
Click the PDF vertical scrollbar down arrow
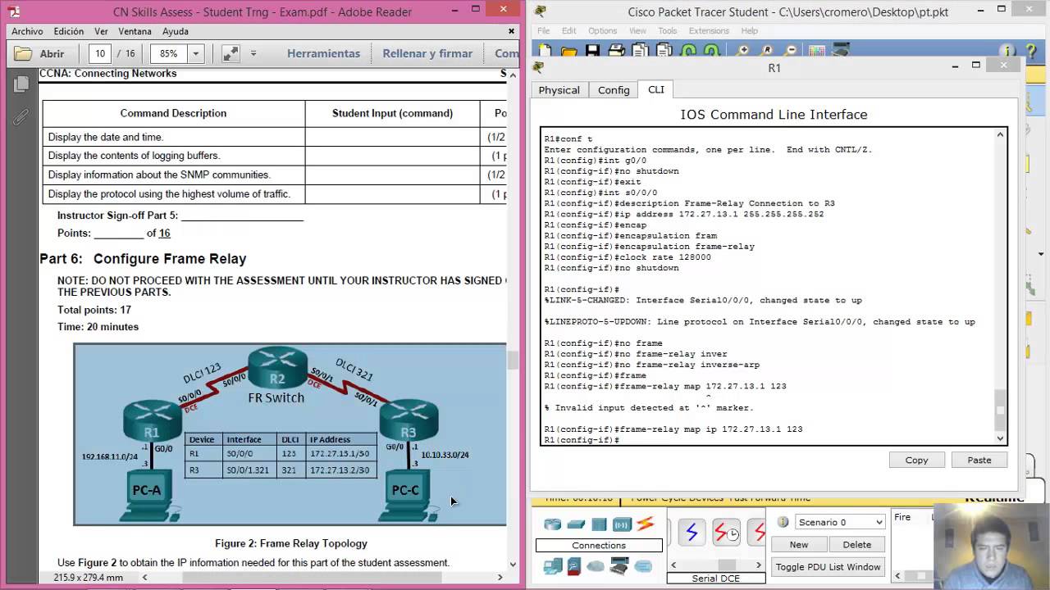coord(513,564)
